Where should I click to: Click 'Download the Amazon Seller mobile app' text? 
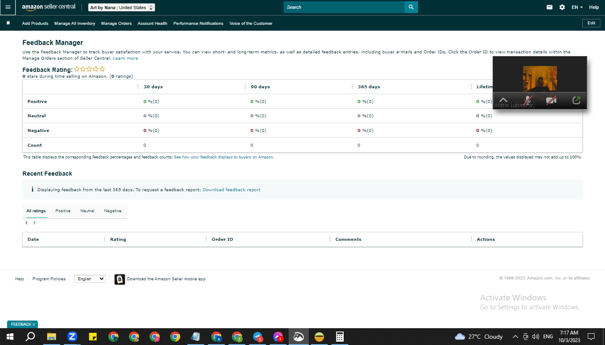pos(166,279)
